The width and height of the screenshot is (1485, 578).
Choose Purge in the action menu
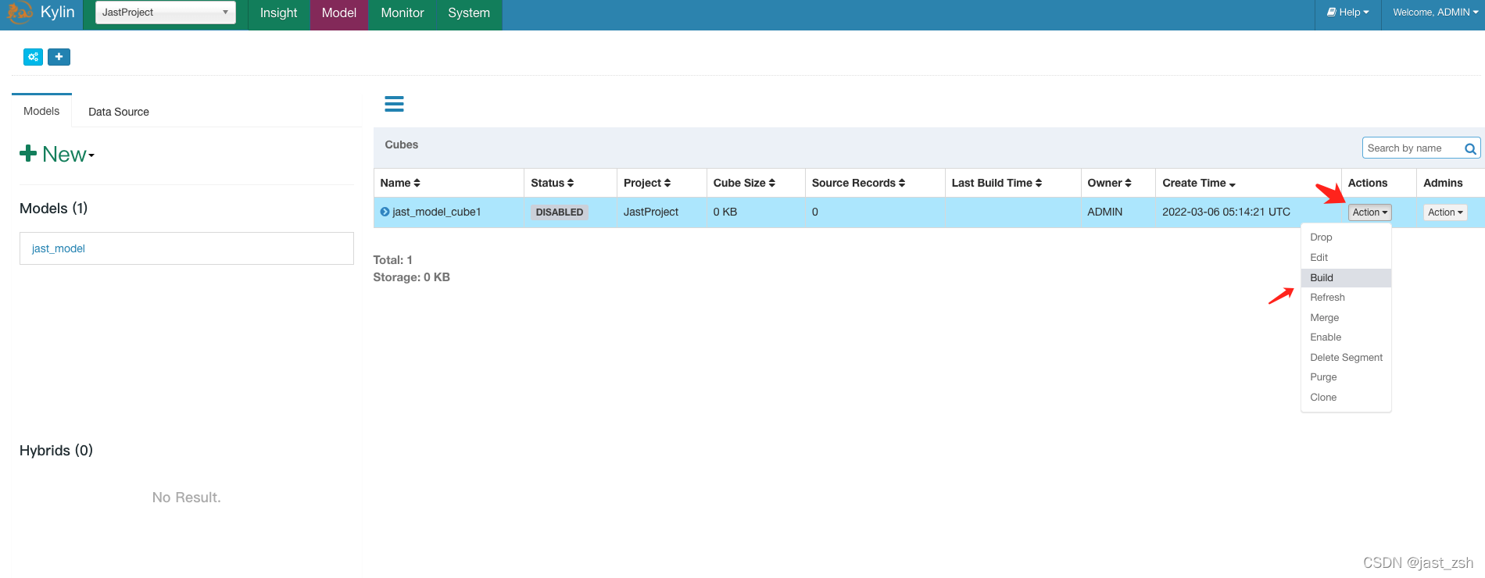(x=1346, y=377)
